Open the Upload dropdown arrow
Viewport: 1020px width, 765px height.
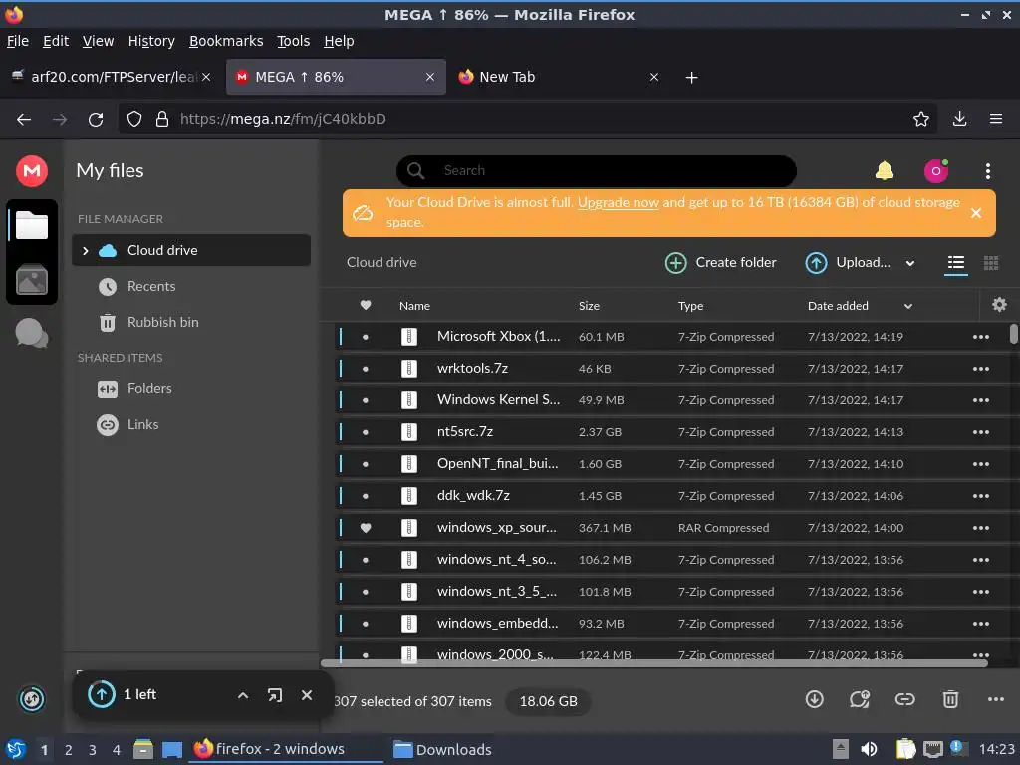pyautogui.click(x=910, y=263)
